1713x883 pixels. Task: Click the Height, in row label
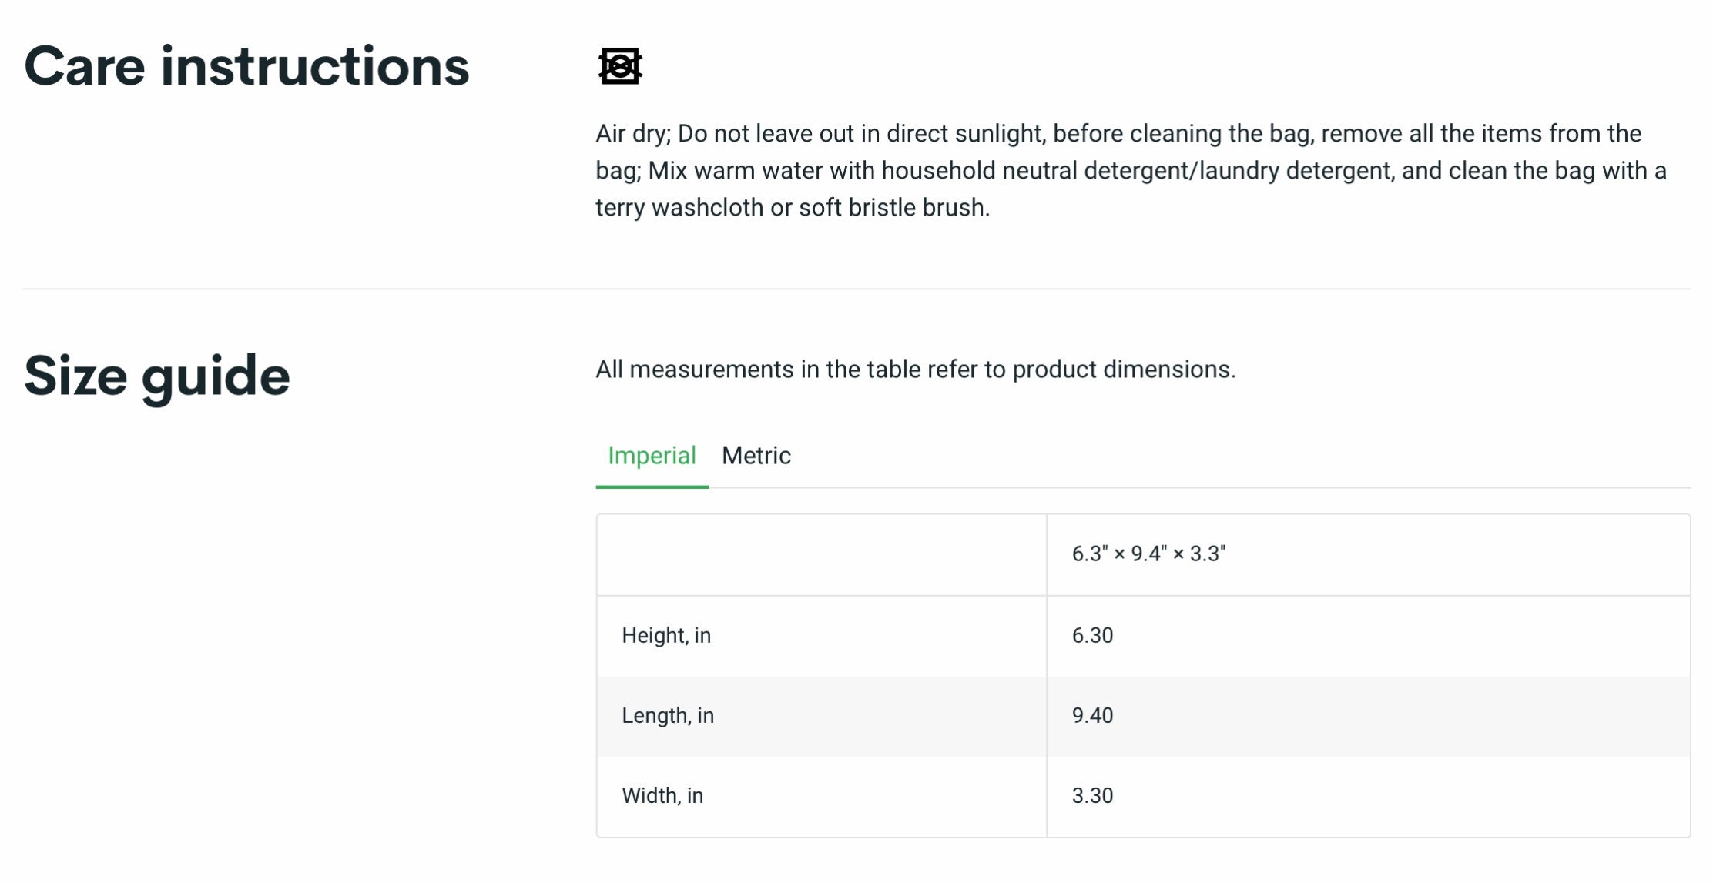click(x=666, y=636)
